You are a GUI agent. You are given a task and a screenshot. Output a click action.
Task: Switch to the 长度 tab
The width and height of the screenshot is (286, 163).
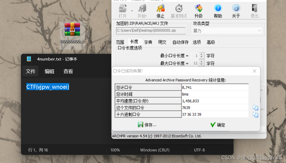click(x=134, y=42)
